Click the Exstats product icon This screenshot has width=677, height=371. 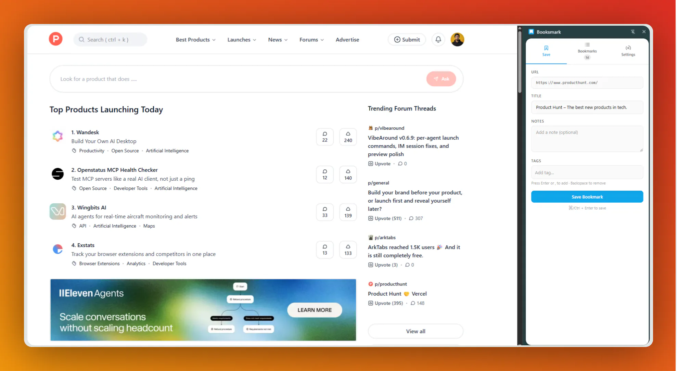point(58,249)
